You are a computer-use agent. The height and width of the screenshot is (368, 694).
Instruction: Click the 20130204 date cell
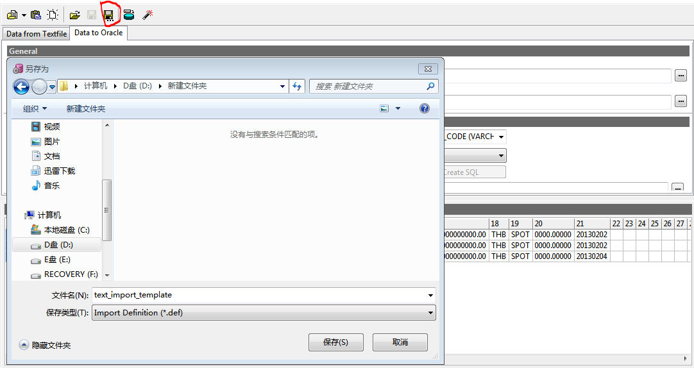[592, 256]
